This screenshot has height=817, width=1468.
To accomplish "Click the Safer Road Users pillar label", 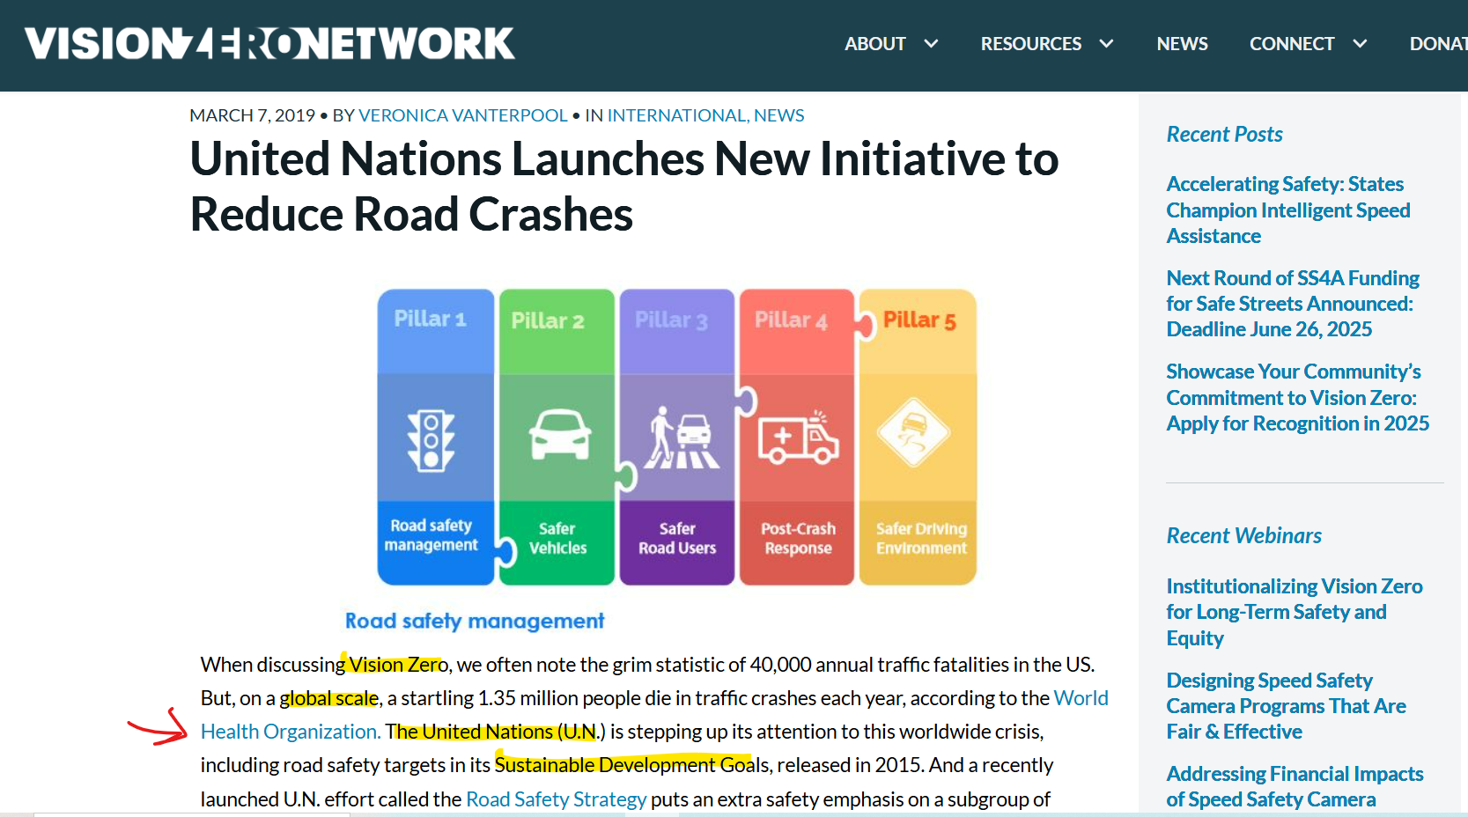I will (677, 538).
